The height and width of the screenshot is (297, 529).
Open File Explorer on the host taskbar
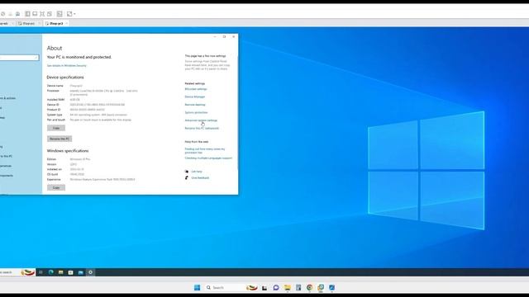click(288, 287)
